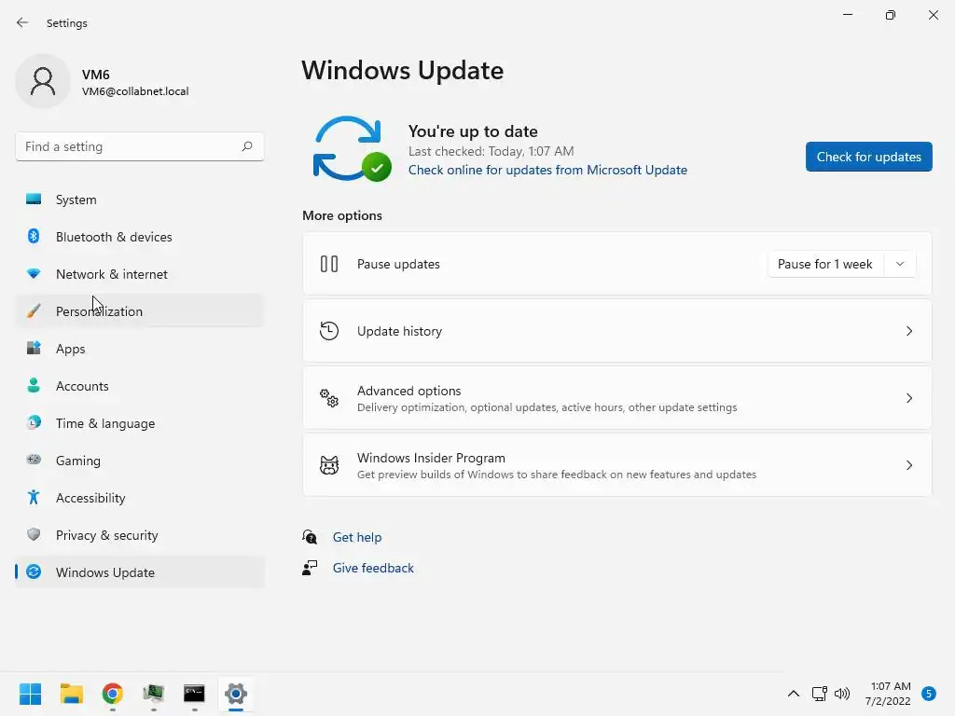Image resolution: width=955 pixels, height=716 pixels.
Task: Click the Time & language globe icon
Action: point(34,422)
